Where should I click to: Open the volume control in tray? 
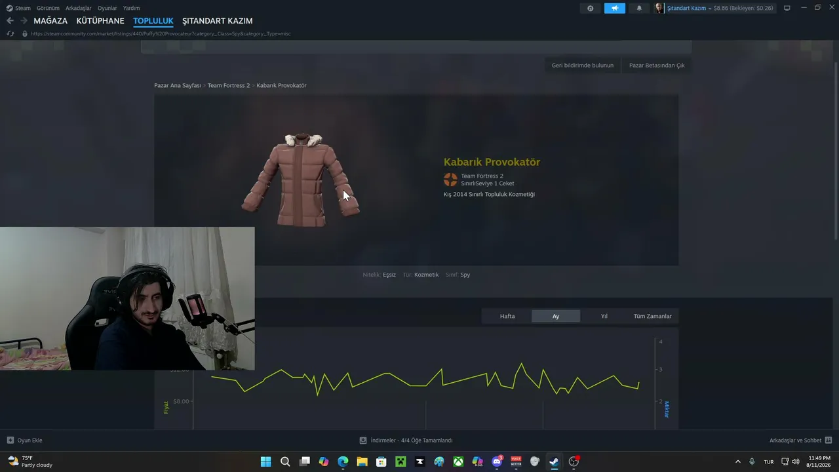(796, 462)
